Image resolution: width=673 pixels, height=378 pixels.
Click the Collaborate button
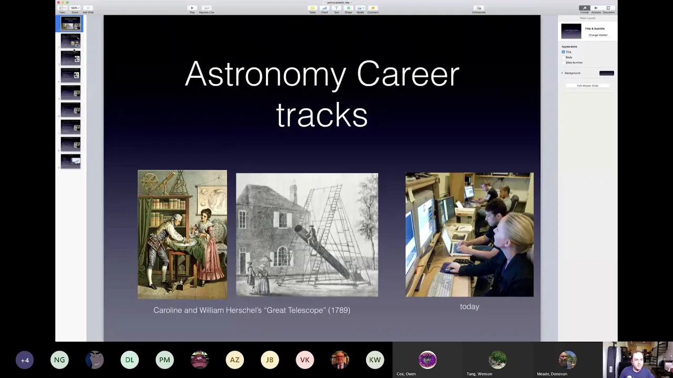point(478,9)
